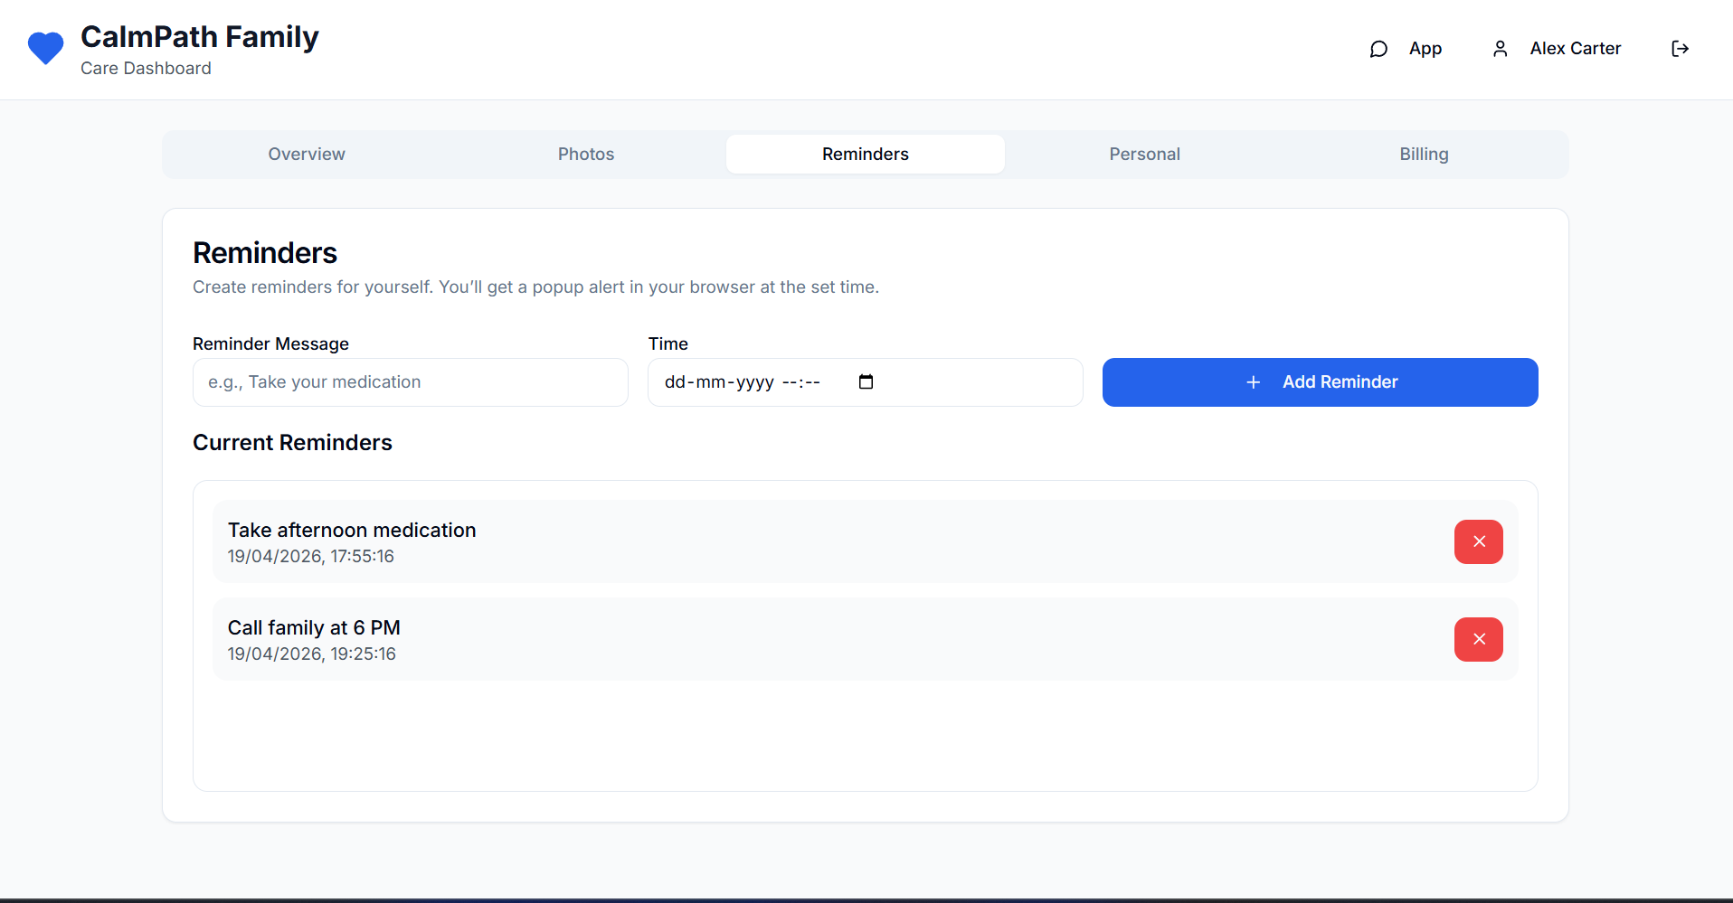1733x903 pixels.
Task: Select the Take afternoon medication entry text
Action: point(352,531)
